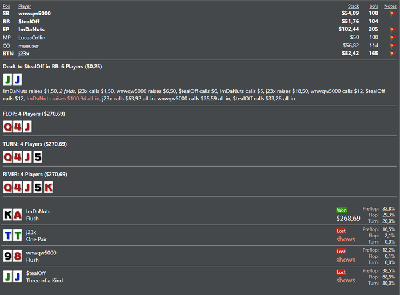The width and height of the screenshot is (400, 295).
Task: Open notes flag for ImDaNuts
Action: point(393,29)
